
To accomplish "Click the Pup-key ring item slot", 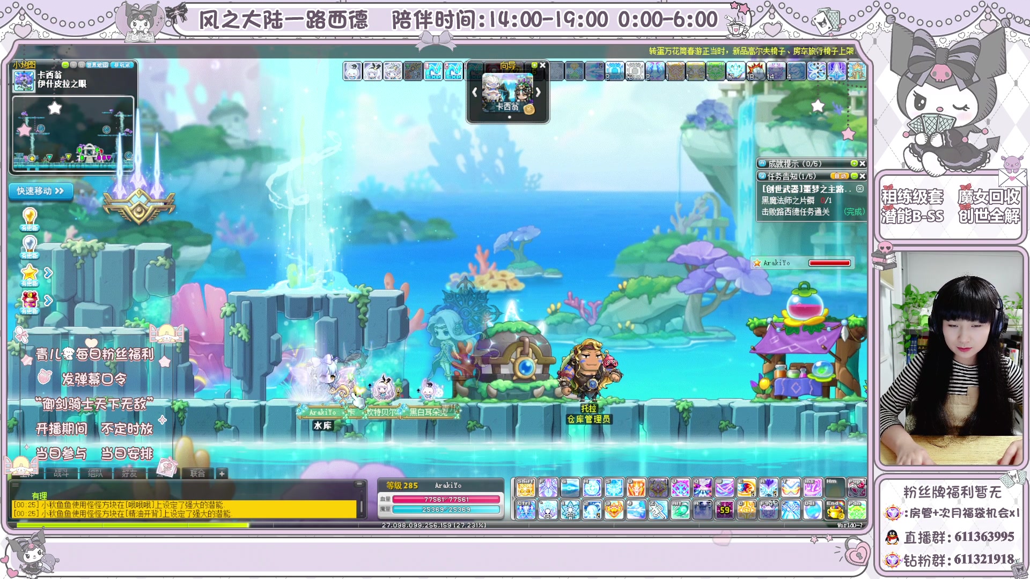I will tap(857, 487).
